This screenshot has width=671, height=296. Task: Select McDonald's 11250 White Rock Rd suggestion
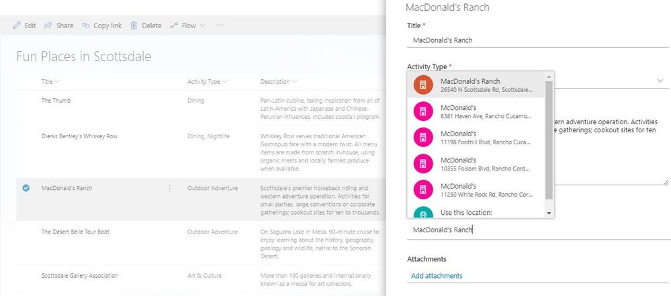476,190
